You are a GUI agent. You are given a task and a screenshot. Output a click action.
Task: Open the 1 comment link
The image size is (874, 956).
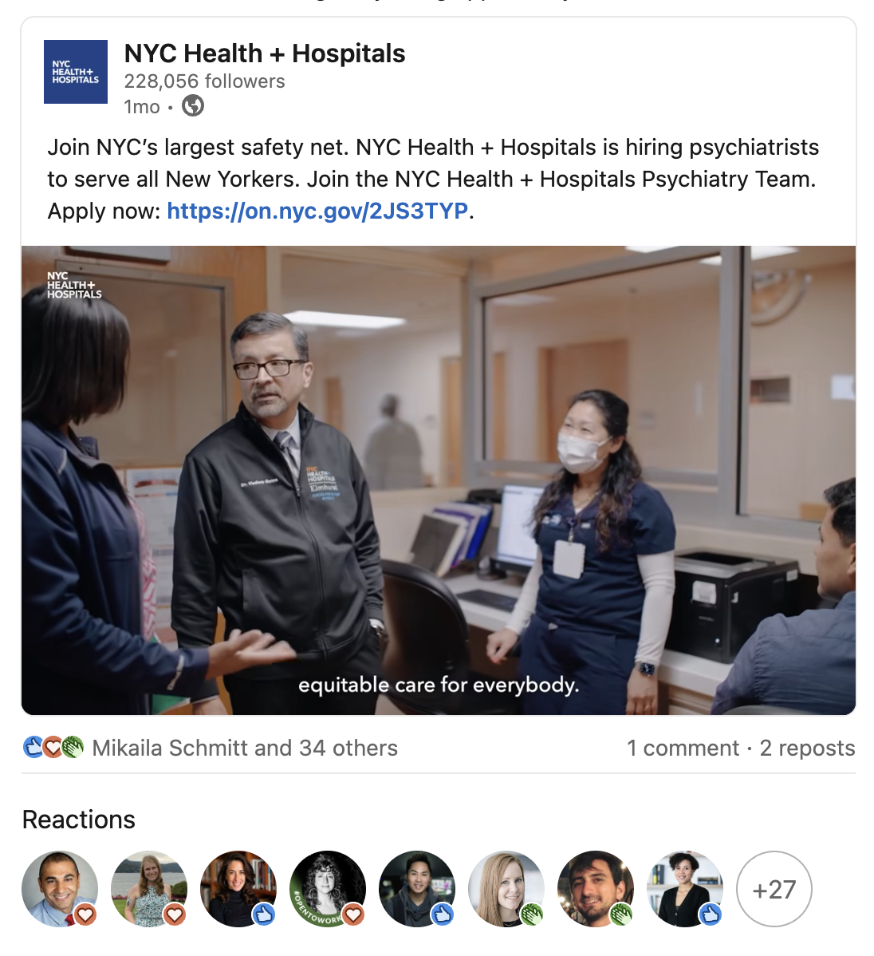pyautogui.click(x=683, y=748)
